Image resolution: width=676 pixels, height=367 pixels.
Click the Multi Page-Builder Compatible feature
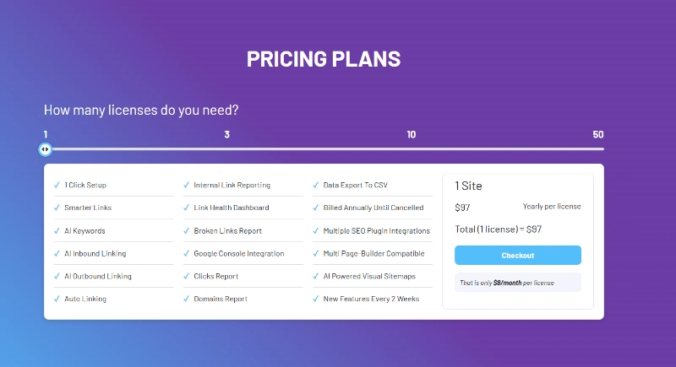(x=373, y=253)
